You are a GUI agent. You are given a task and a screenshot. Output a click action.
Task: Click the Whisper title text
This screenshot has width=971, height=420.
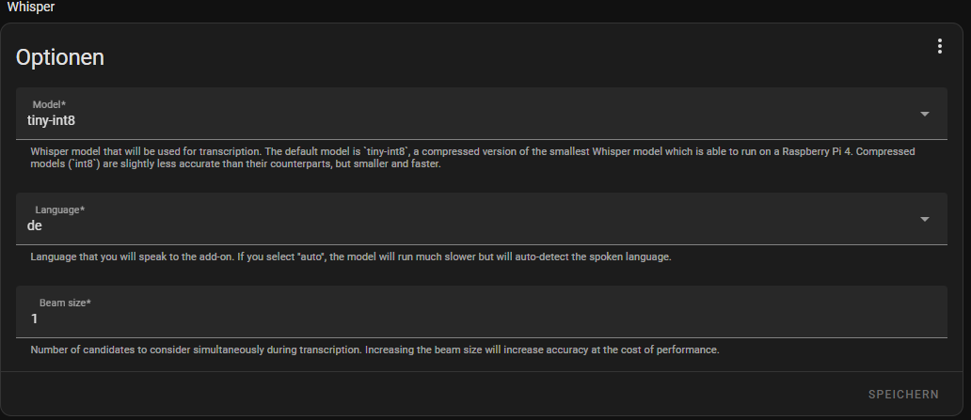coord(29,7)
